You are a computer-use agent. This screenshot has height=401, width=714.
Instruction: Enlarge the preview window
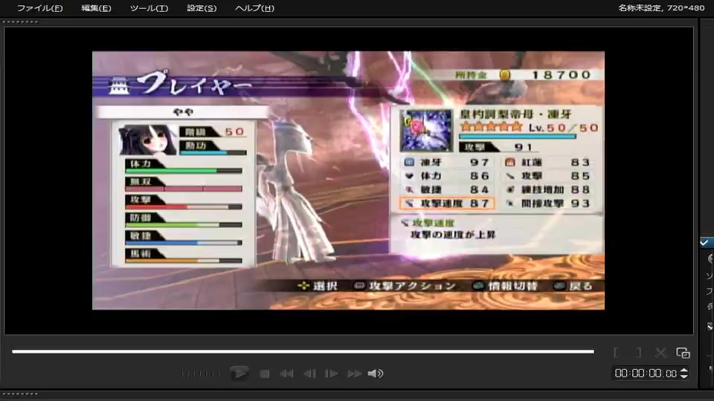(683, 353)
